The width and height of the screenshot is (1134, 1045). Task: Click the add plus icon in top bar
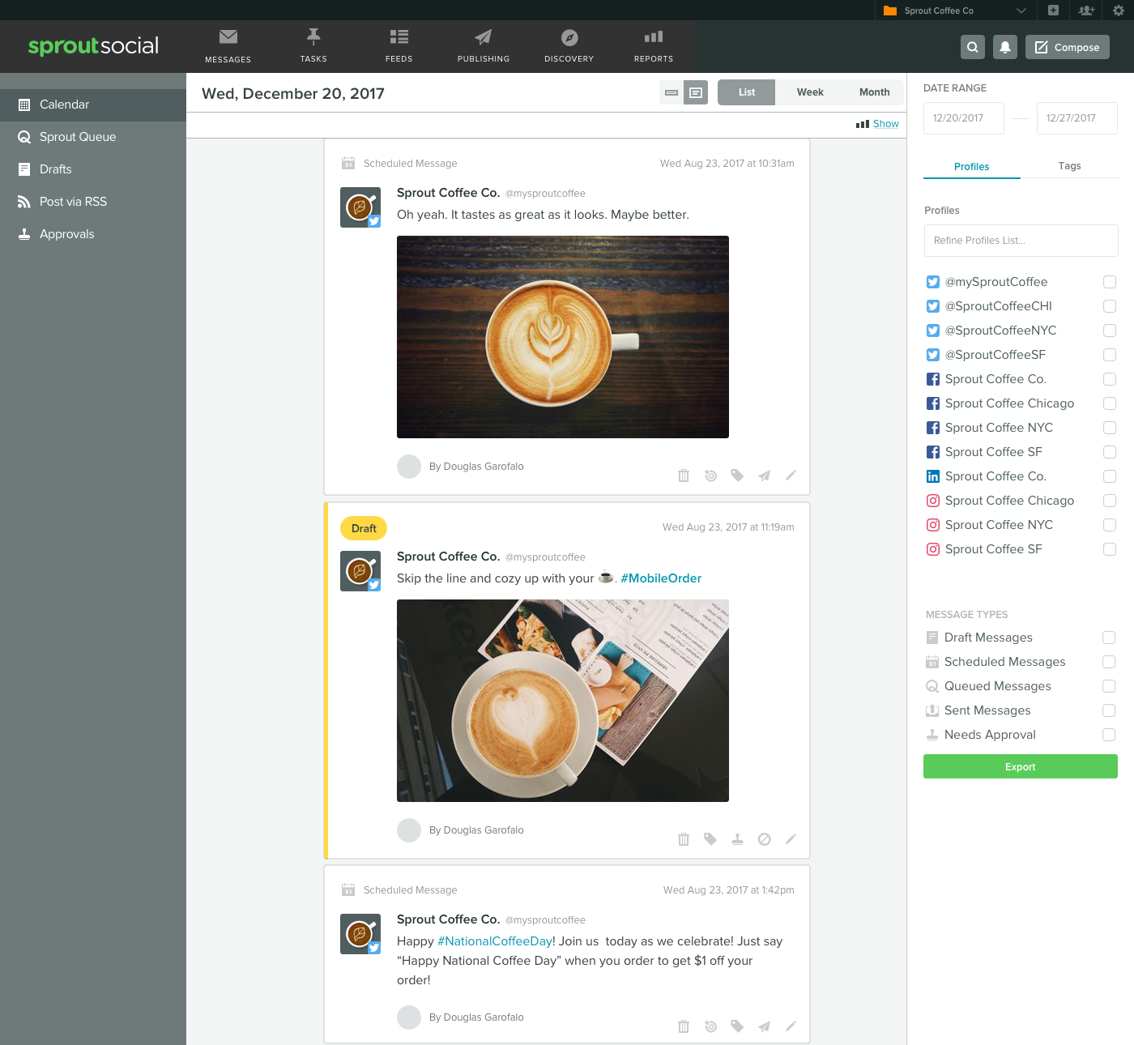coord(1053,11)
